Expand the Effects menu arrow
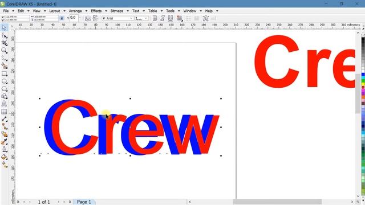 tap(106, 11)
